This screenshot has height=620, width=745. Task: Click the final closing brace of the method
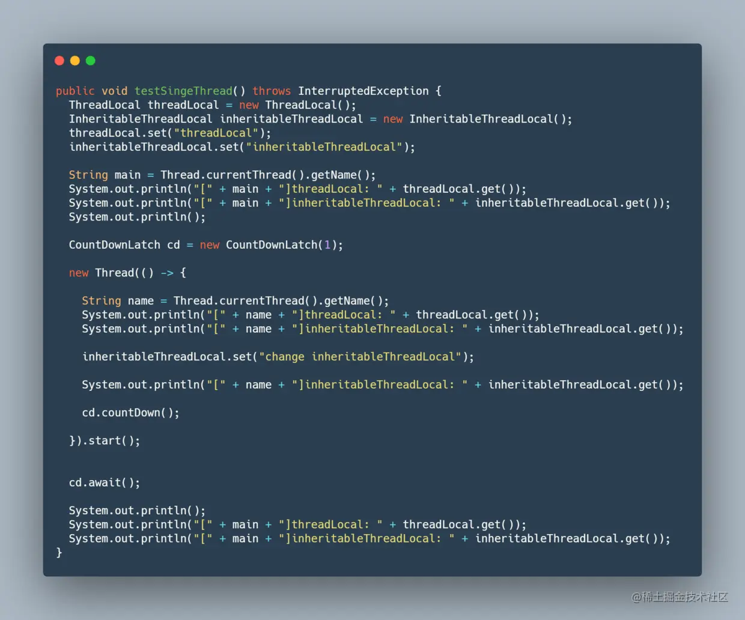(59, 552)
